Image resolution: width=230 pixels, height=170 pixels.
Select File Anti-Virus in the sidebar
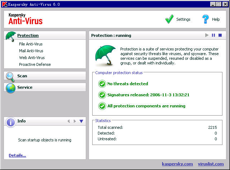click(x=31, y=44)
